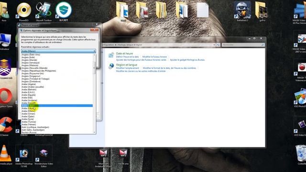Open the Ordinateur desktop icon
Image resolution: width=306 pixels, height=172 pixels.
coord(5,42)
